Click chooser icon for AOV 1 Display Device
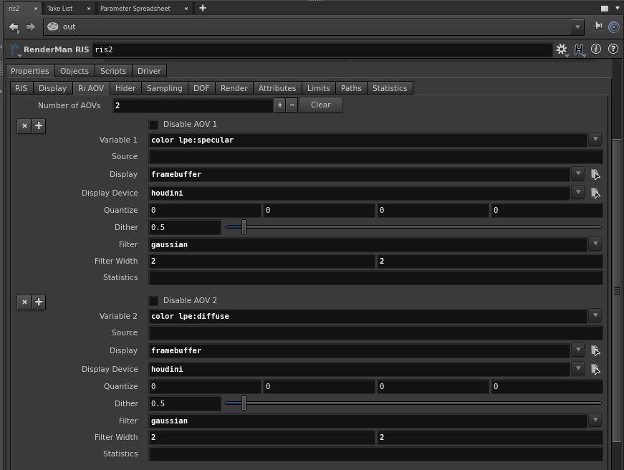 coord(595,193)
